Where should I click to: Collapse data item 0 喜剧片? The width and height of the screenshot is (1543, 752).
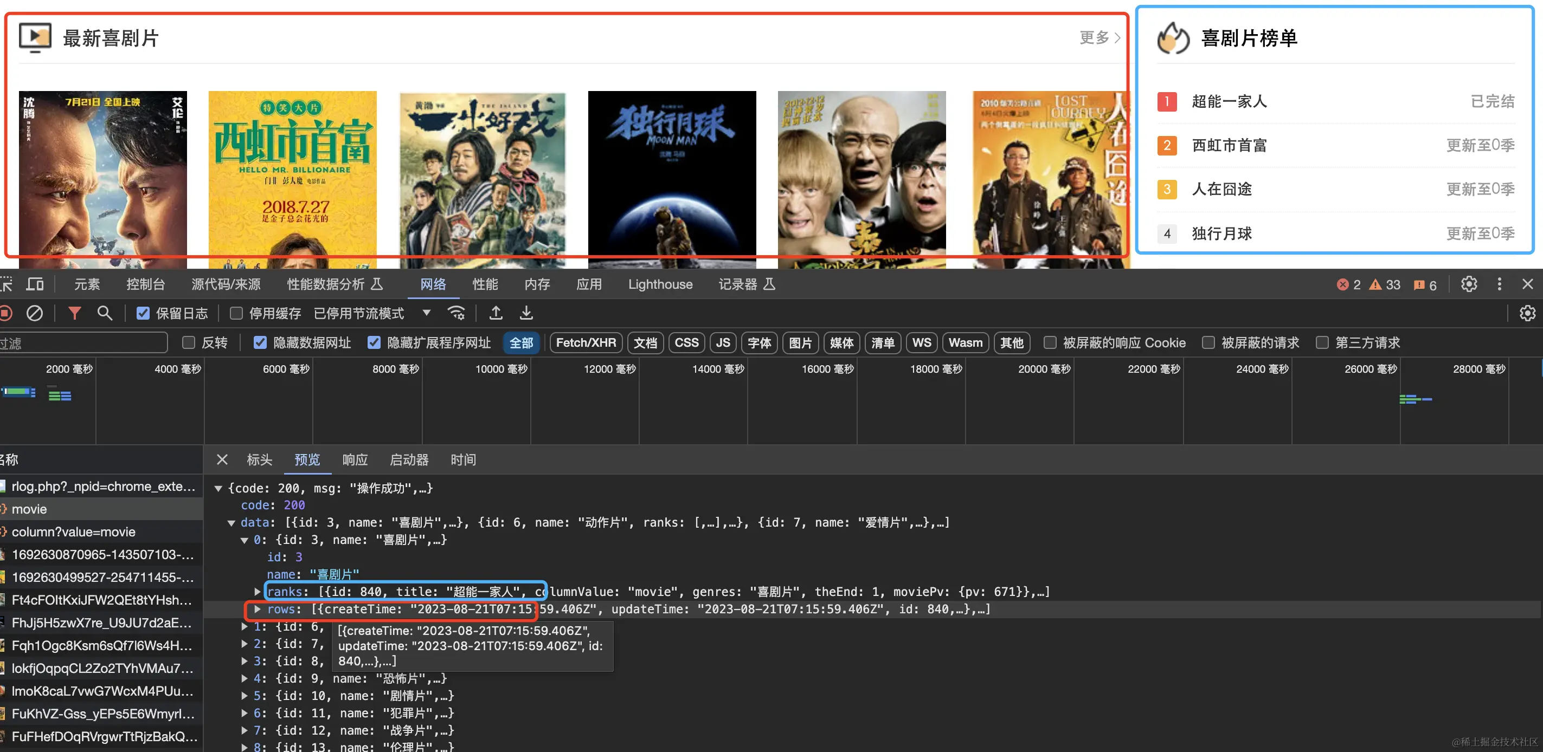point(245,540)
